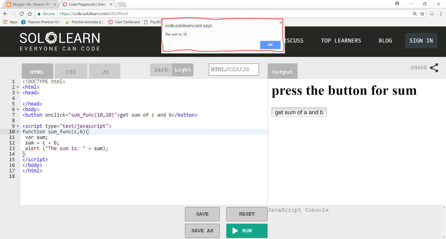446x239 pixels.
Task: Collapse the head tag on line 3
Action: 18,93
